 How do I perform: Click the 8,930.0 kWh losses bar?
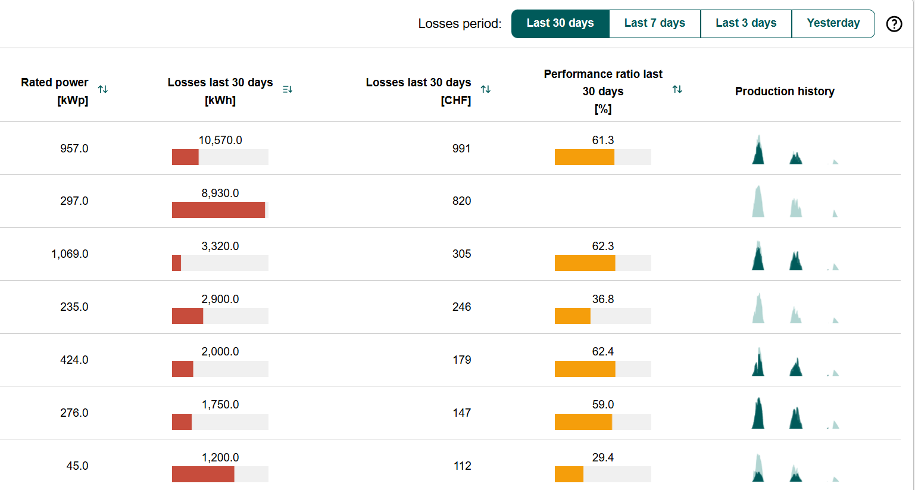(220, 210)
